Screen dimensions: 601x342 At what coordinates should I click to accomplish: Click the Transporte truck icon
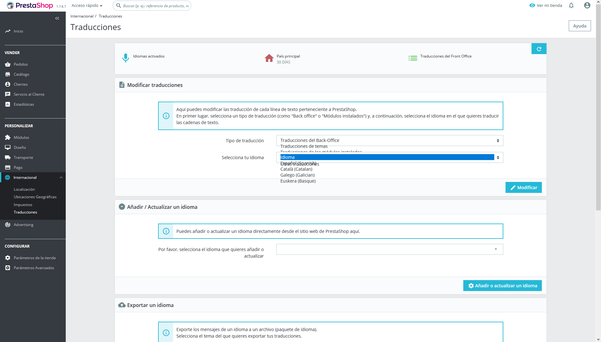pos(8,158)
